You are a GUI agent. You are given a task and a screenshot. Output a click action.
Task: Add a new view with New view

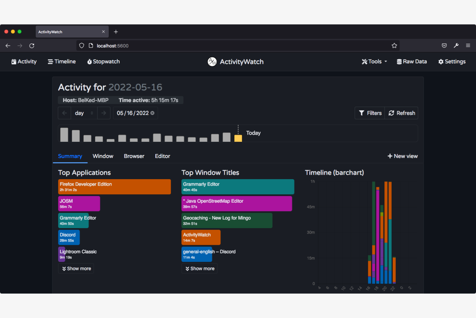[x=403, y=156]
